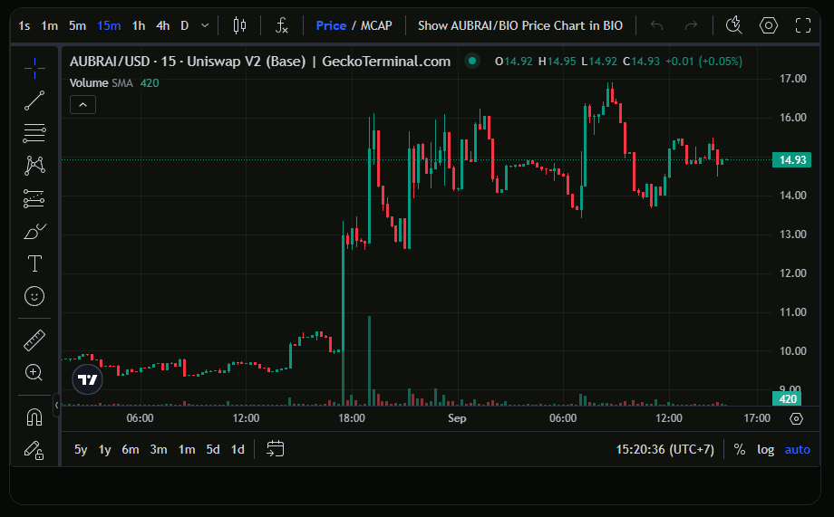This screenshot has width=834, height=517.
Task: Set date range to 6m
Action: pyautogui.click(x=131, y=449)
